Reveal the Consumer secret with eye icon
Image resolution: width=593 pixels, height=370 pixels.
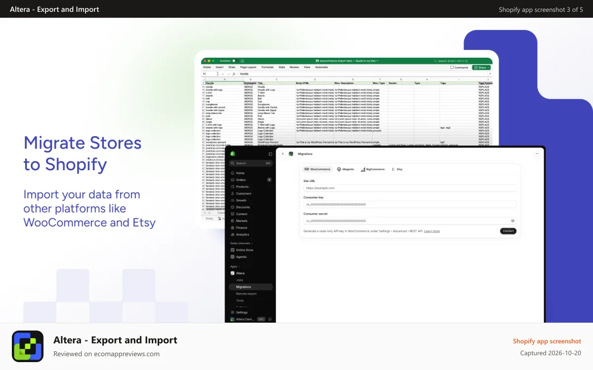point(513,221)
